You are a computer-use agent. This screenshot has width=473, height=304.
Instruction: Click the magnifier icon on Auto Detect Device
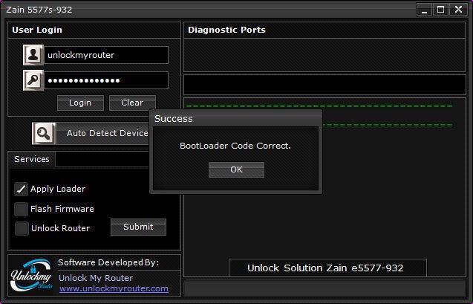point(44,134)
